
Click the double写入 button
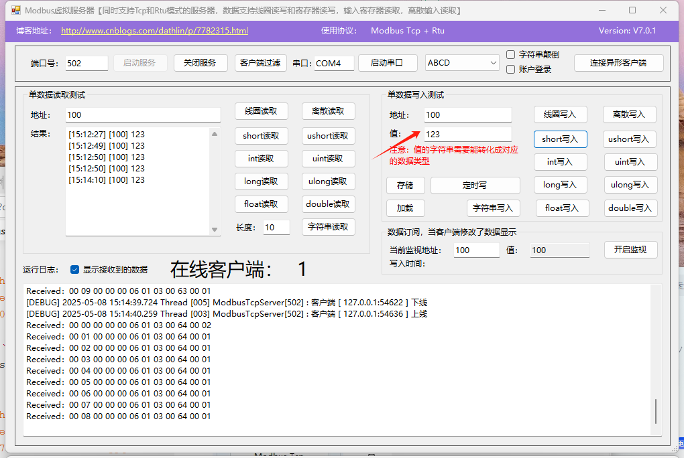[630, 208]
